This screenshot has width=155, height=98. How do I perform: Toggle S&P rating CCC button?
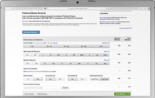click(x=58, y=55)
